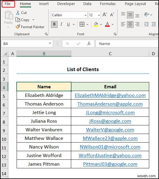Open the Developer tab
The height and width of the screenshot is (179, 159).
point(66,4)
